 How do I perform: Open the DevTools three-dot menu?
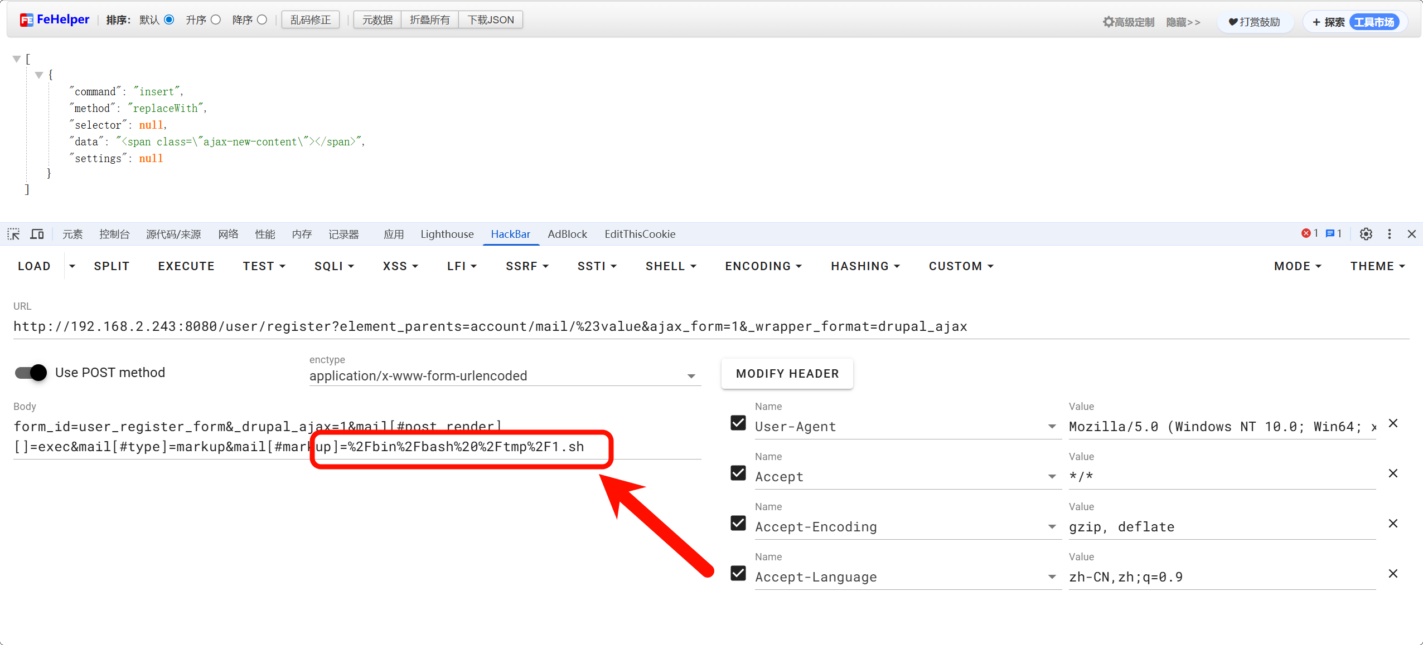pos(1389,234)
